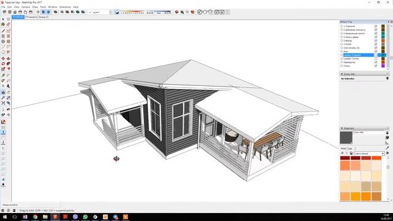Click the Measurements input box
The height and width of the screenshot is (221, 393).
[40, 204]
